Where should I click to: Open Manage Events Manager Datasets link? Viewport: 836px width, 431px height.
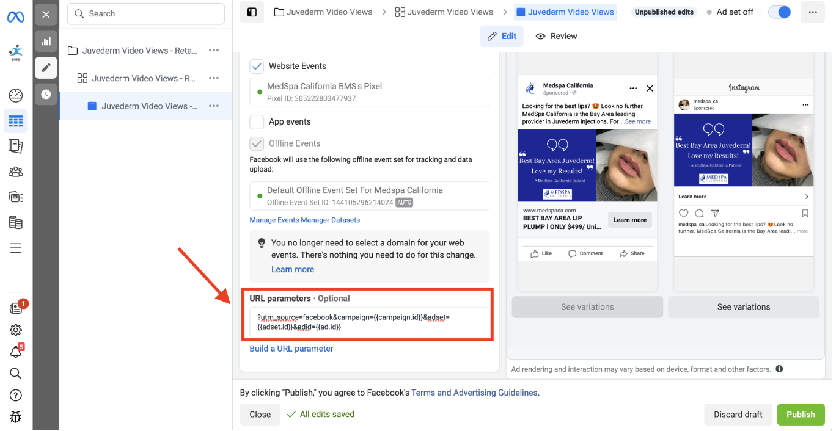(305, 220)
